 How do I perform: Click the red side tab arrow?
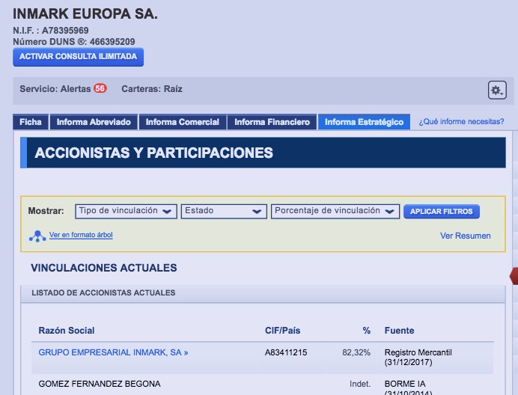[x=514, y=276]
